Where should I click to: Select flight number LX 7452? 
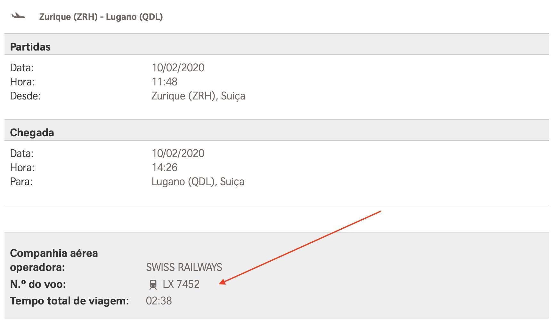point(181,284)
